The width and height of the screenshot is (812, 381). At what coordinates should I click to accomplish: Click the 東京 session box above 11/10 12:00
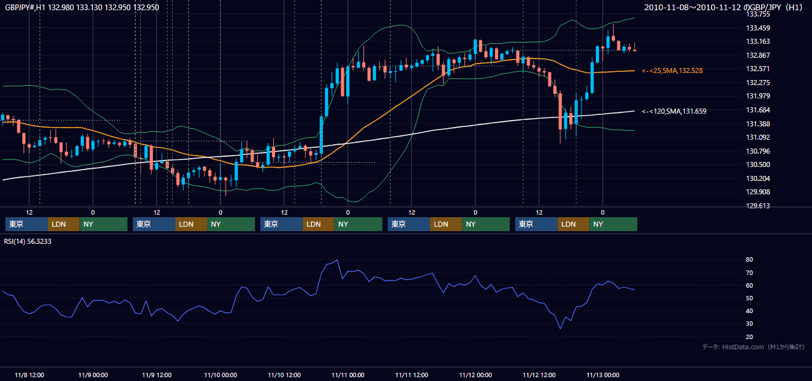click(x=281, y=224)
